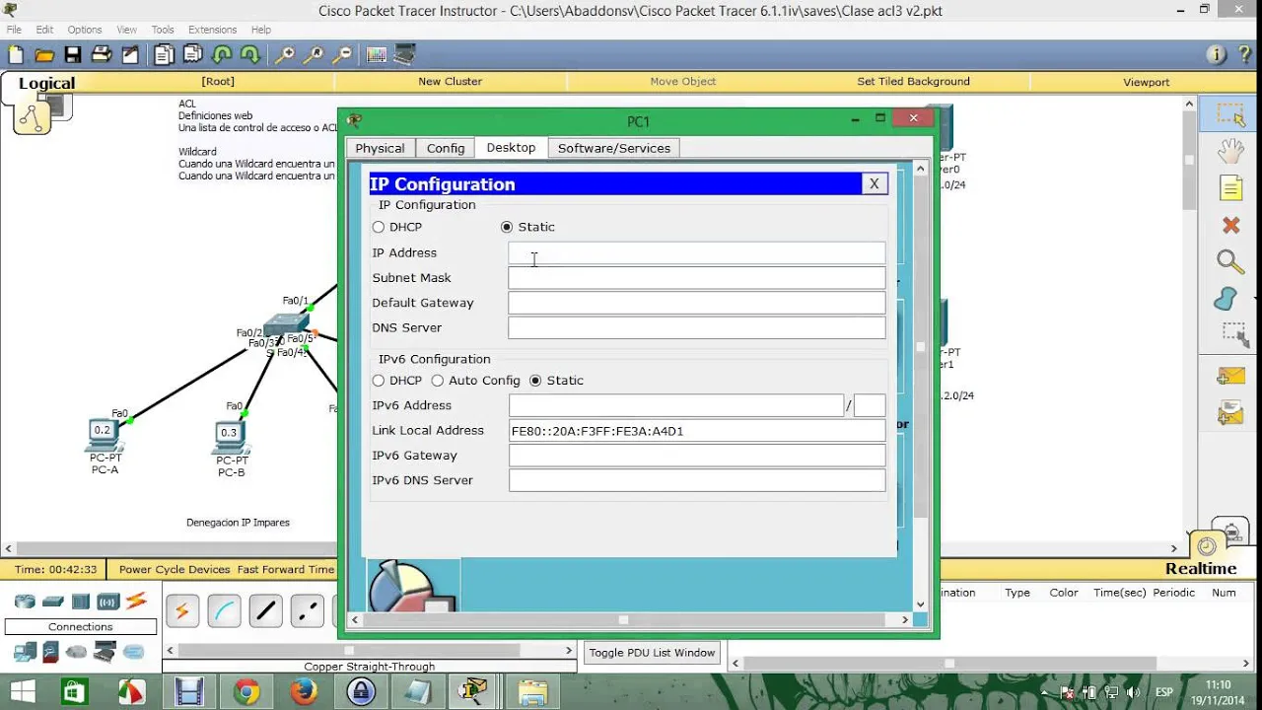The width and height of the screenshot is (1262, 710).
Task: Zoom in with the plus magnifier
Action: click(x=285, y=55)
